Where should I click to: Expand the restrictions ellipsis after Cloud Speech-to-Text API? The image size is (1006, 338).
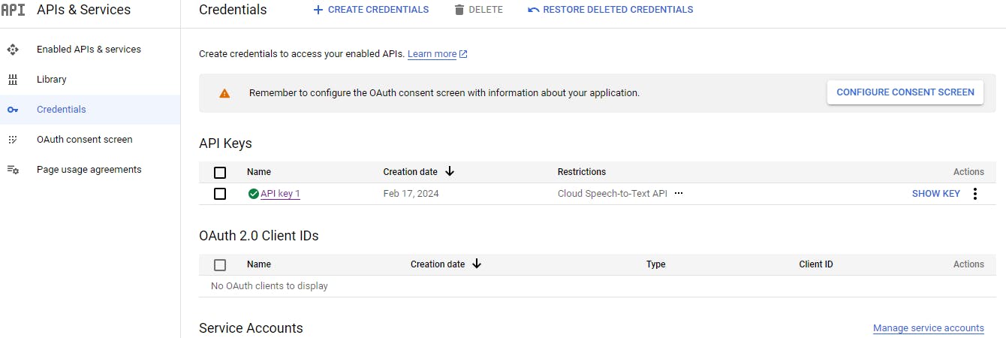[679, 194]
